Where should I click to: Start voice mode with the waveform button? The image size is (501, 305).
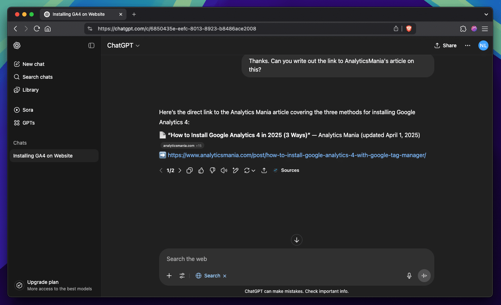tap(424, 276)
